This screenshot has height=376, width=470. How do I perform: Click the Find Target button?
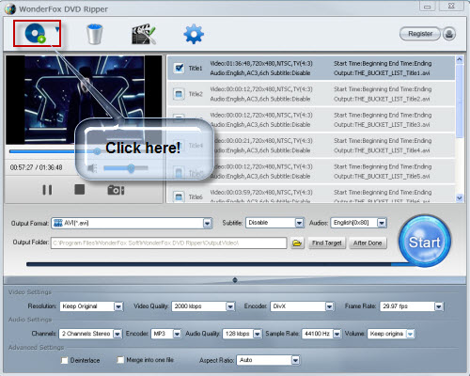click(x=327, y=243)
